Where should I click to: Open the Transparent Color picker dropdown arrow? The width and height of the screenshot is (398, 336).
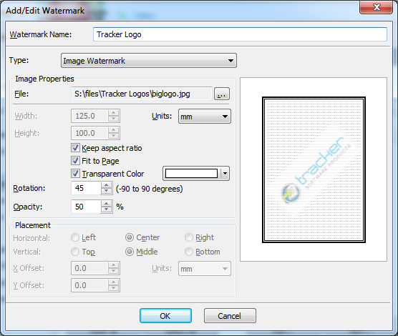[225, 174]
